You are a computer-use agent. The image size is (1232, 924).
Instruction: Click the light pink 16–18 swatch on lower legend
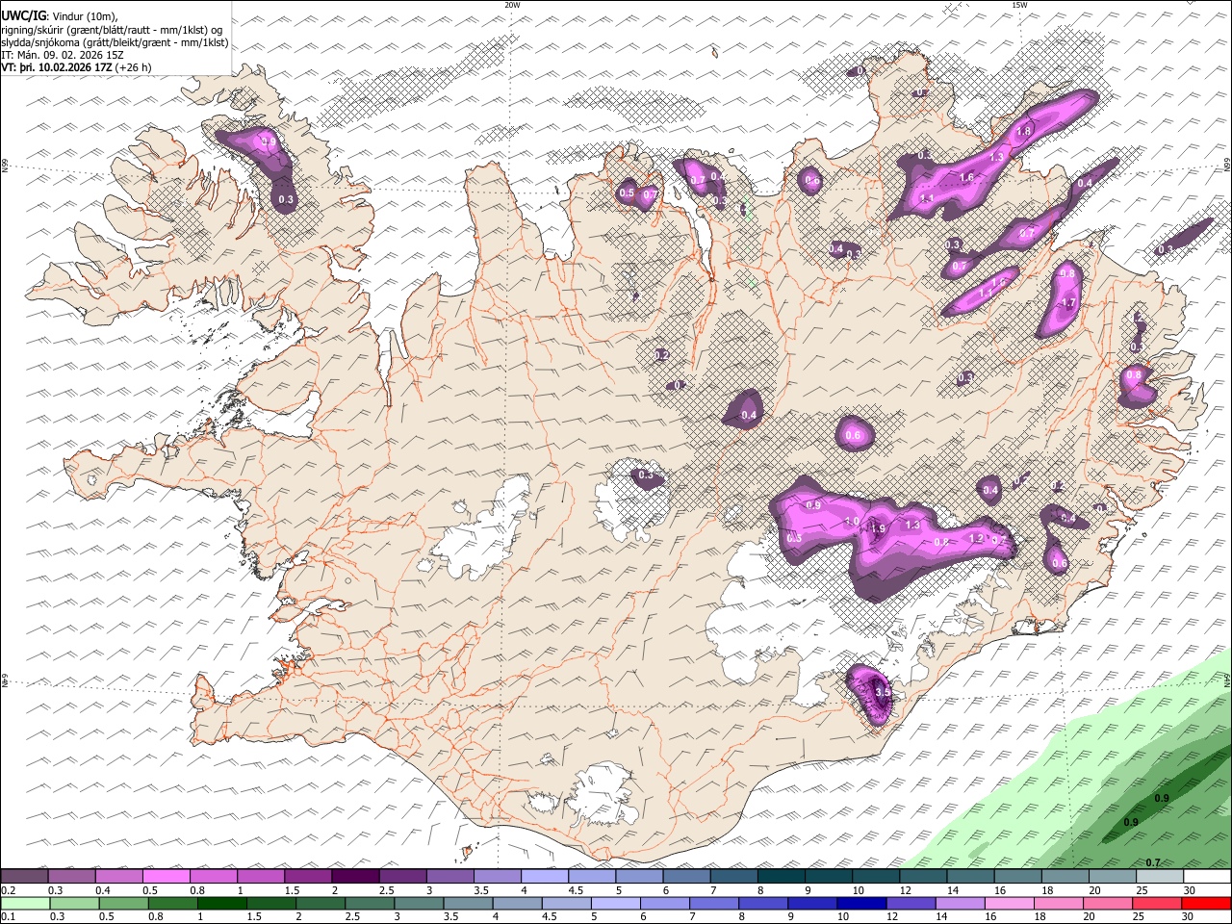pyautogui.click(x=1009, y=904)
